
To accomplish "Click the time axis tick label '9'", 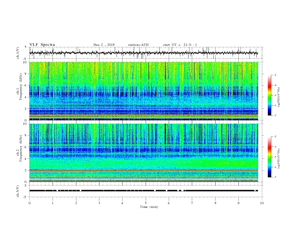I will [238, 203].
